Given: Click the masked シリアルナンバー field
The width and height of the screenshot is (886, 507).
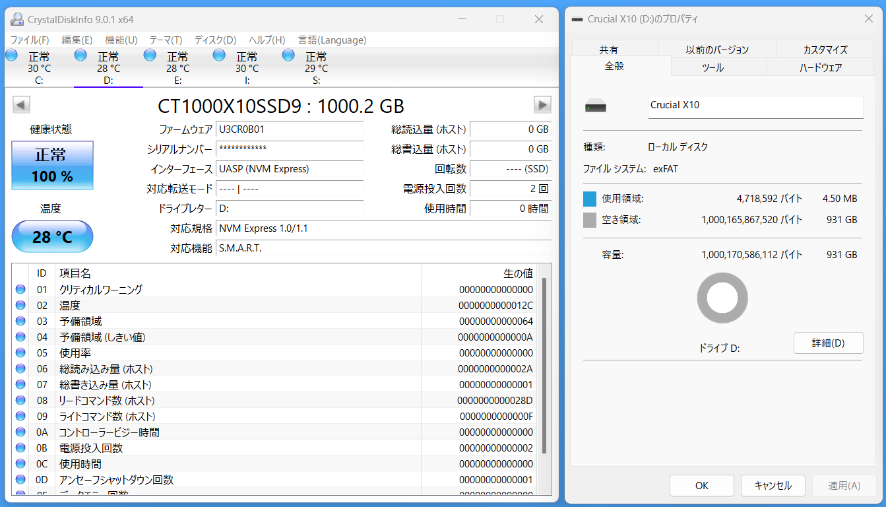Looking at the screenshot, I should pos(290,149).
